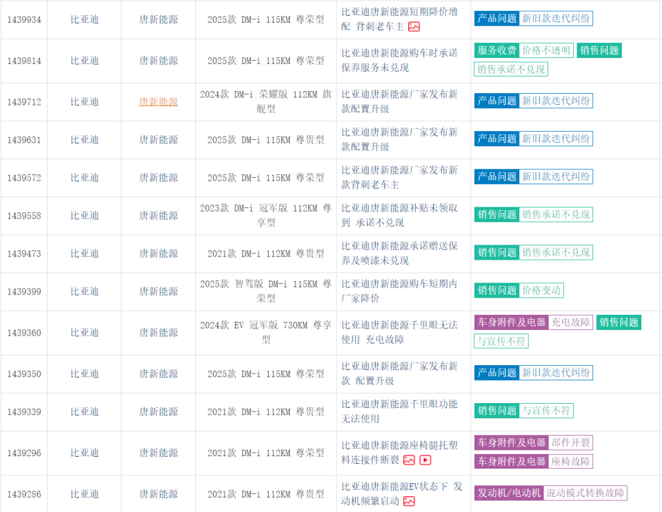Image resolution: width=662 pixels, height=512 pixels.
Task: Click brand 比亚迪 in row 1439286
Action: tap(84, 494)
